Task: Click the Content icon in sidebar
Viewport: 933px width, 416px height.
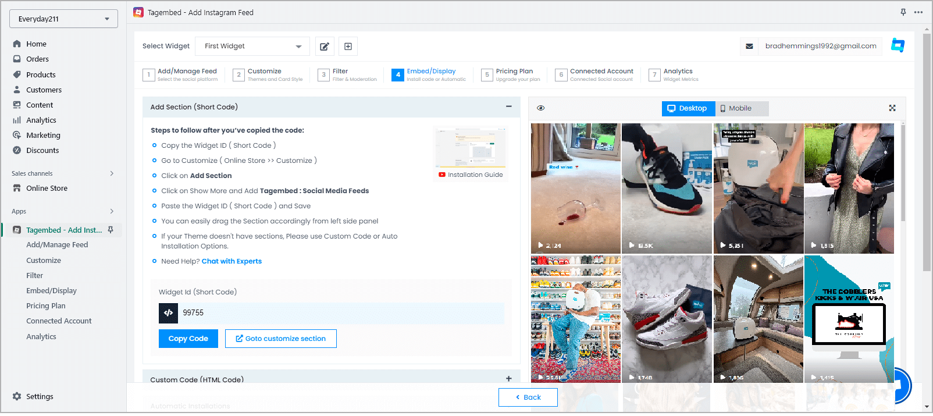Action: tap(17, 105)
